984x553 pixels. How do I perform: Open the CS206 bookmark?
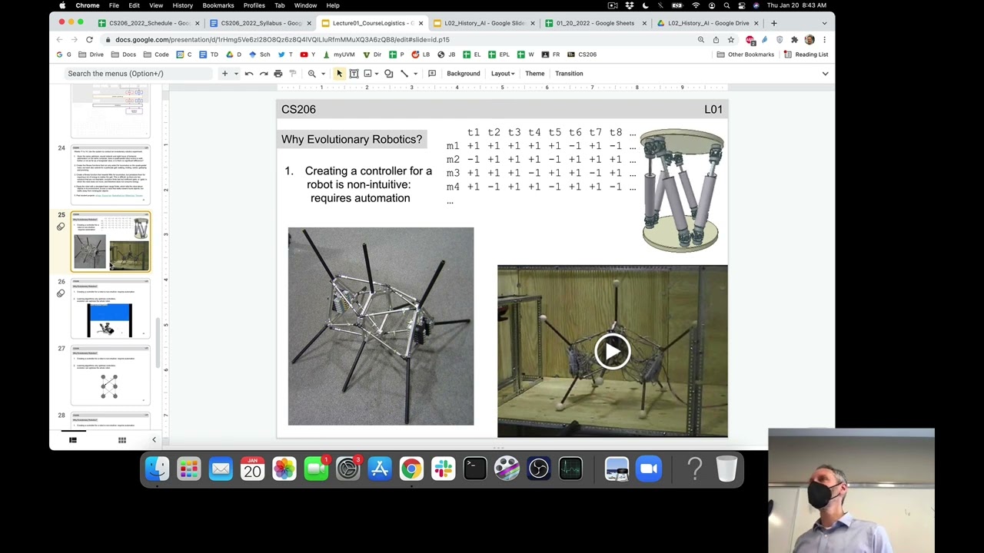click(x=581, y=55)
